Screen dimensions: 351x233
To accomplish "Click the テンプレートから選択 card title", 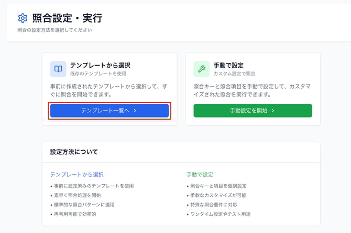I will pos(100,66).
